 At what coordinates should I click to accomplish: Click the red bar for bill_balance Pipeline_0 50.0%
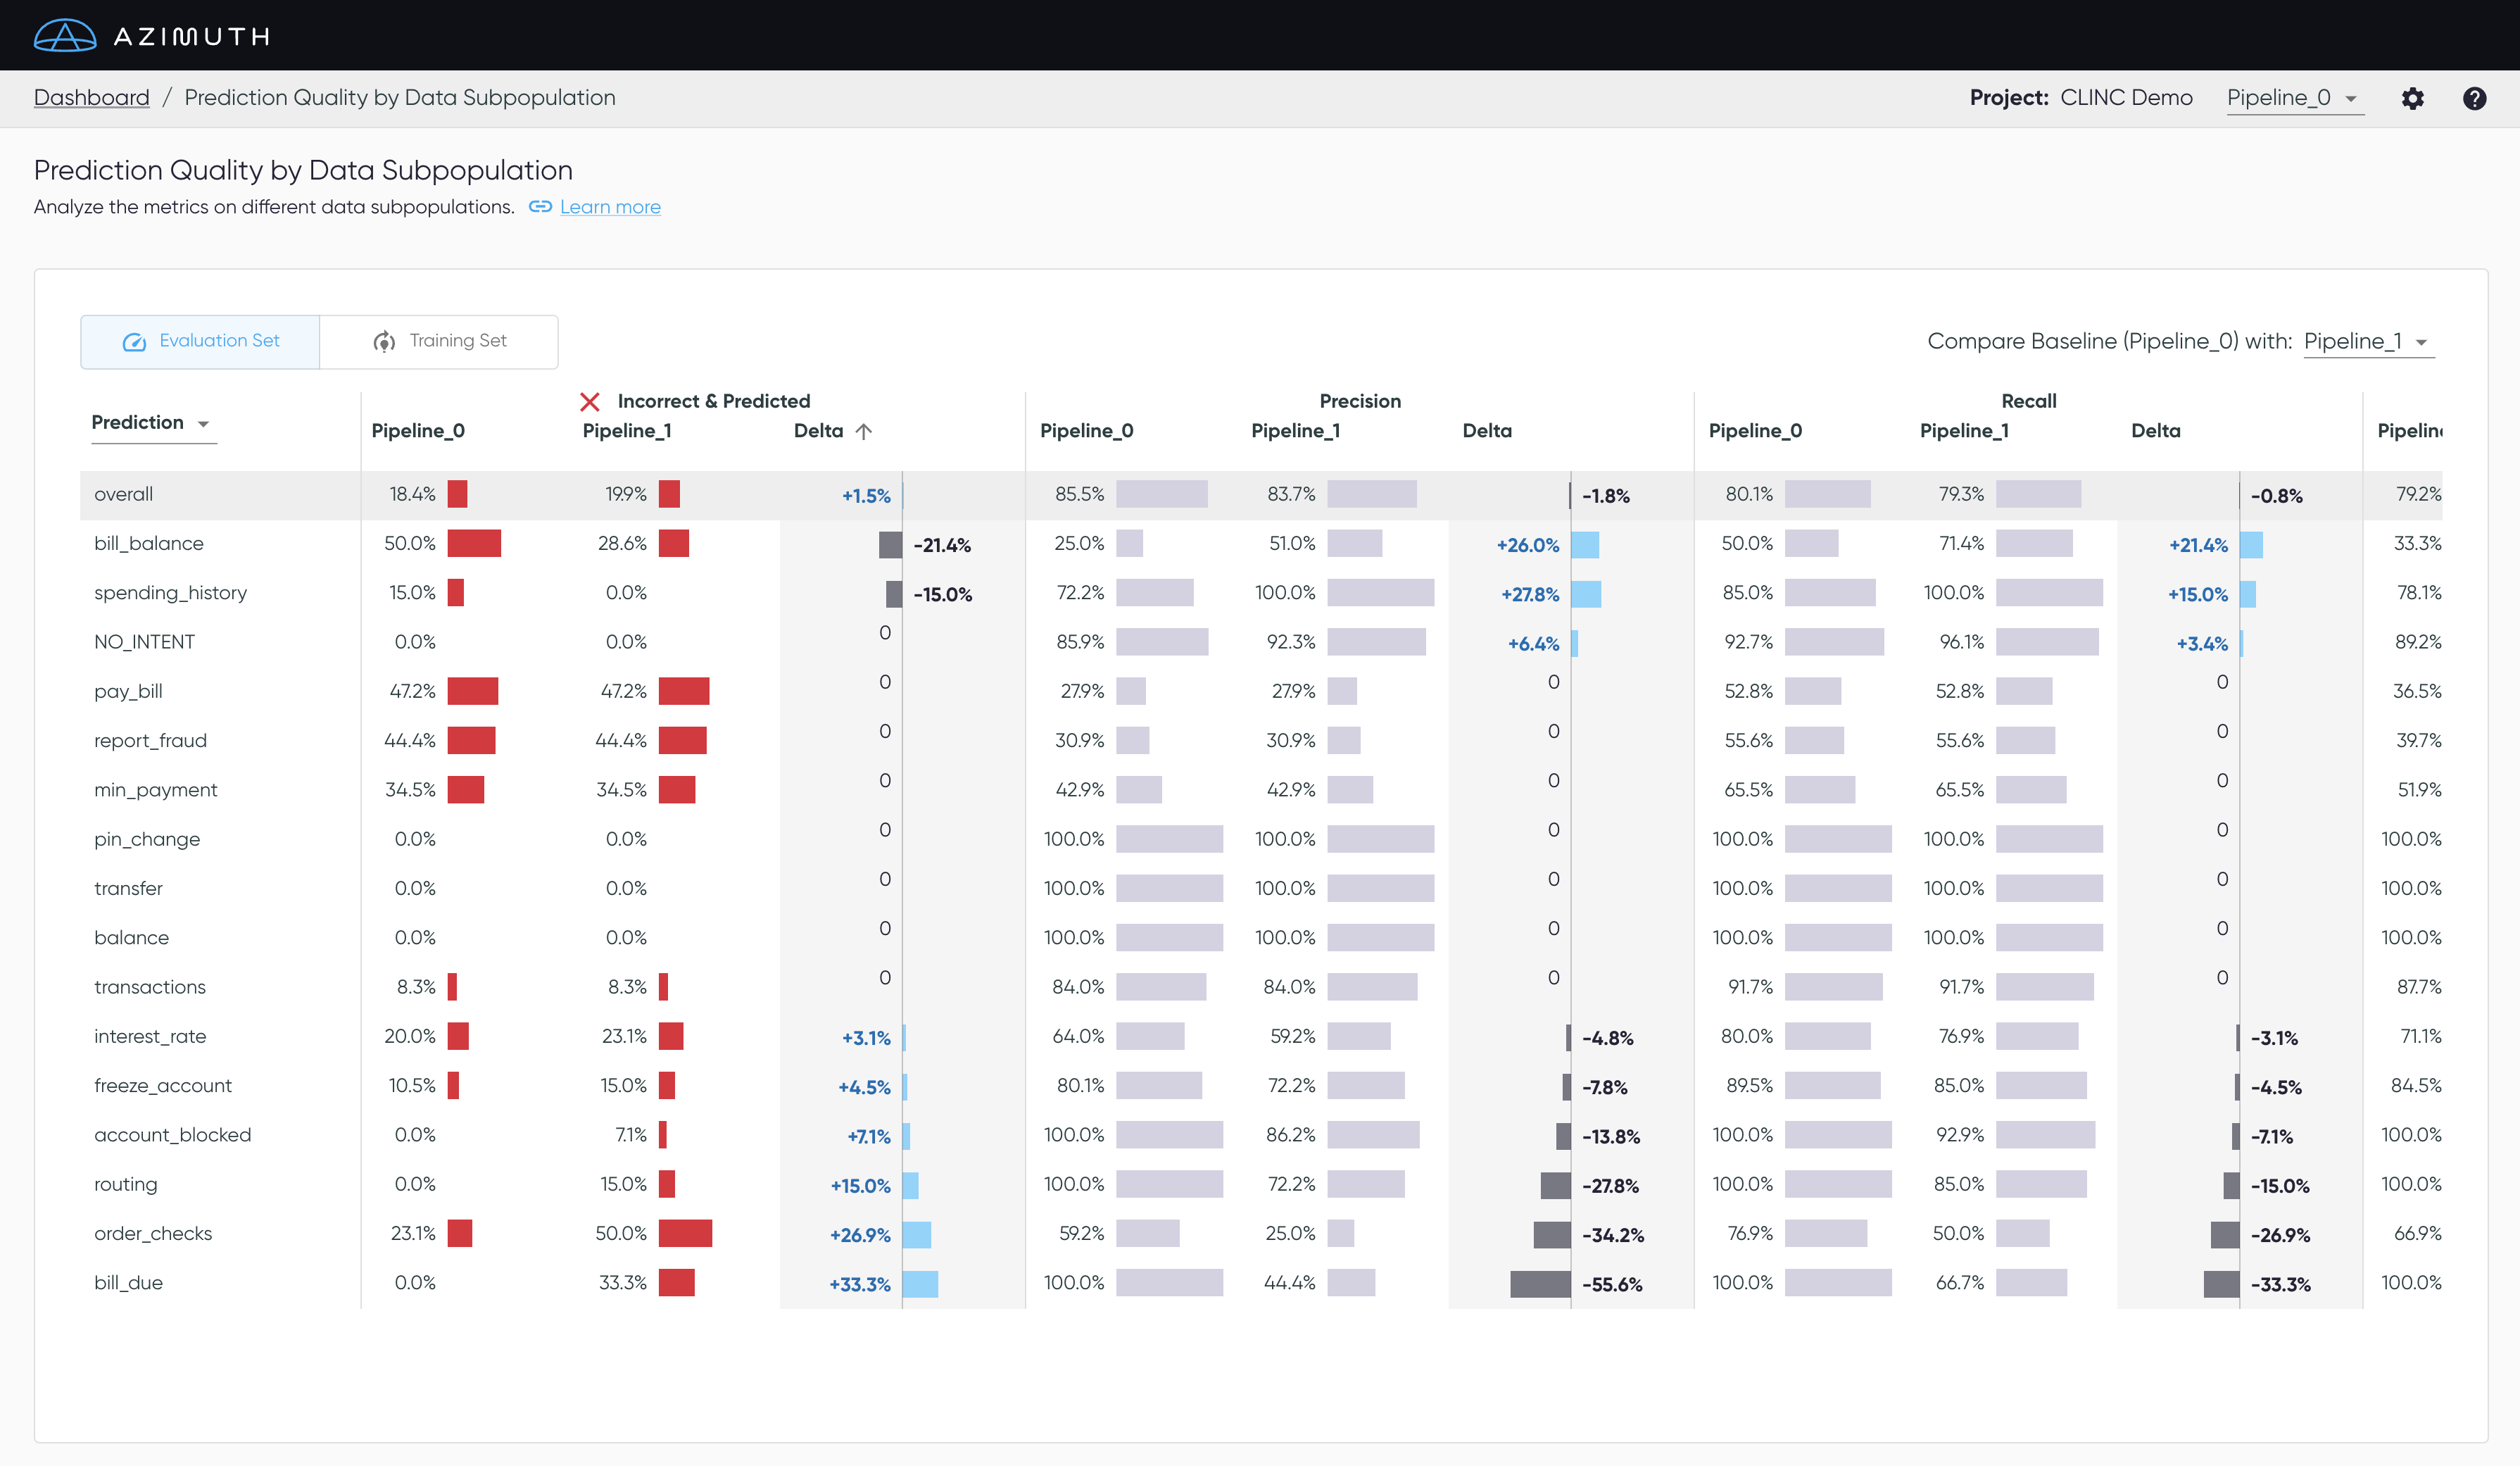(x=474, y=544)
